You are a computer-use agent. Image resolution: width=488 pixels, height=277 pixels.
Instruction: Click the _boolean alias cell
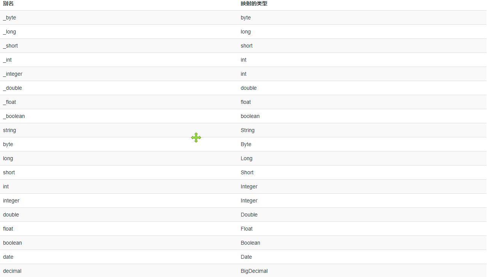click(x=14, y=116)
